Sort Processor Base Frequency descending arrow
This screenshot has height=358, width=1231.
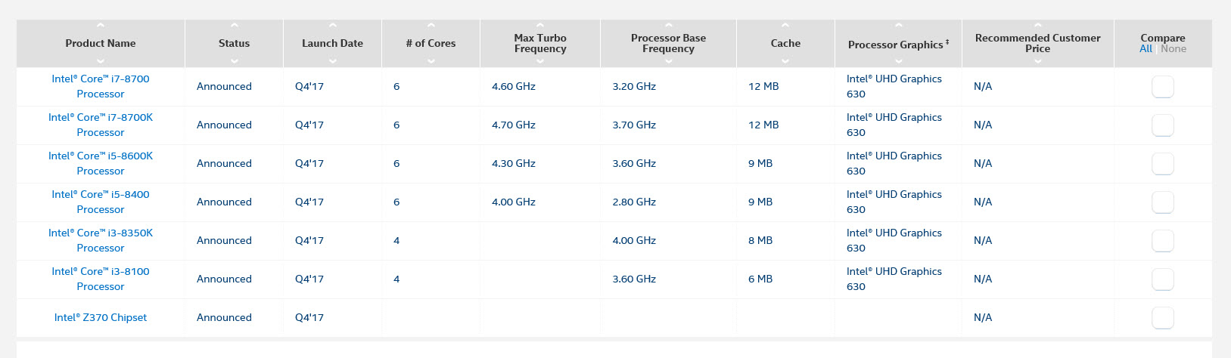[668, 60]
